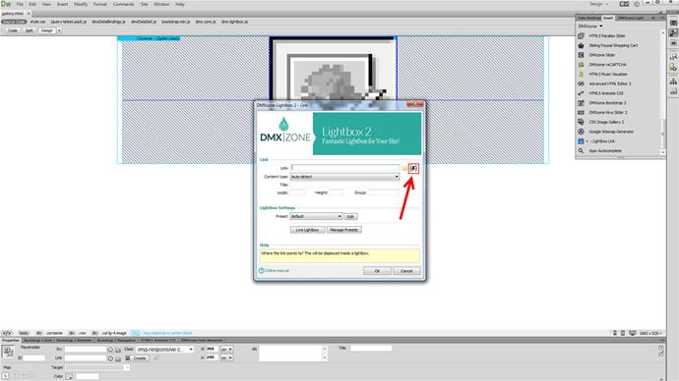679x381 pixels.
Task: Click the Manage Presets button
Action: coord(343,230)
